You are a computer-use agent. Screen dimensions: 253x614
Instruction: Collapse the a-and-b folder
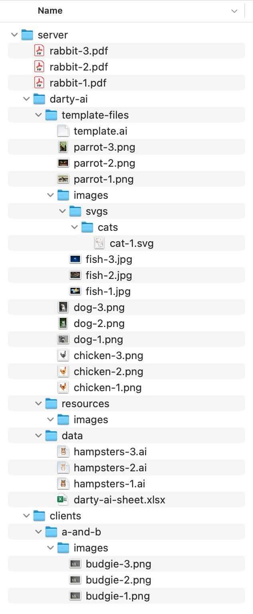38,531
